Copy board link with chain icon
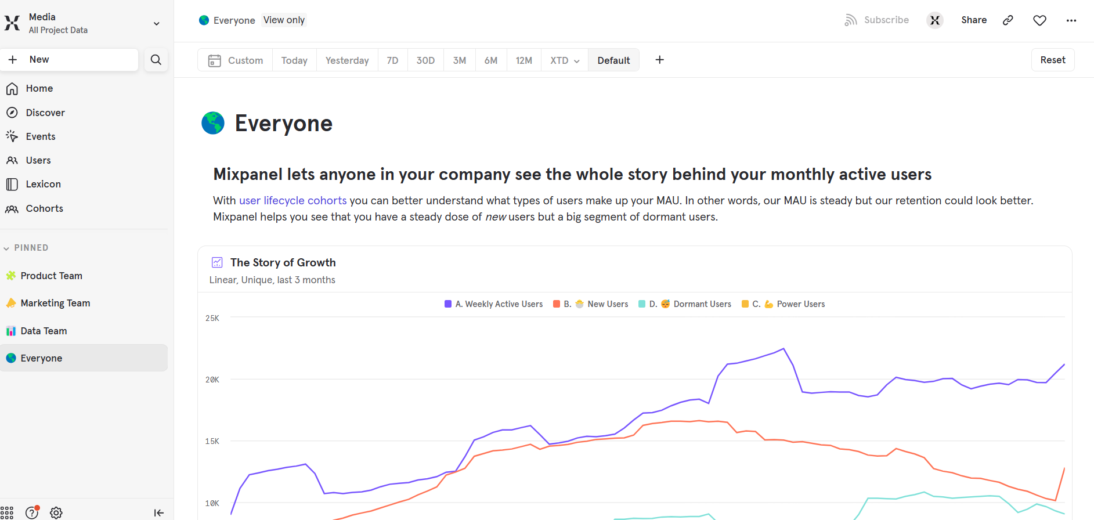This screenshot has height=520, width=1094. tap(1008, 20)
